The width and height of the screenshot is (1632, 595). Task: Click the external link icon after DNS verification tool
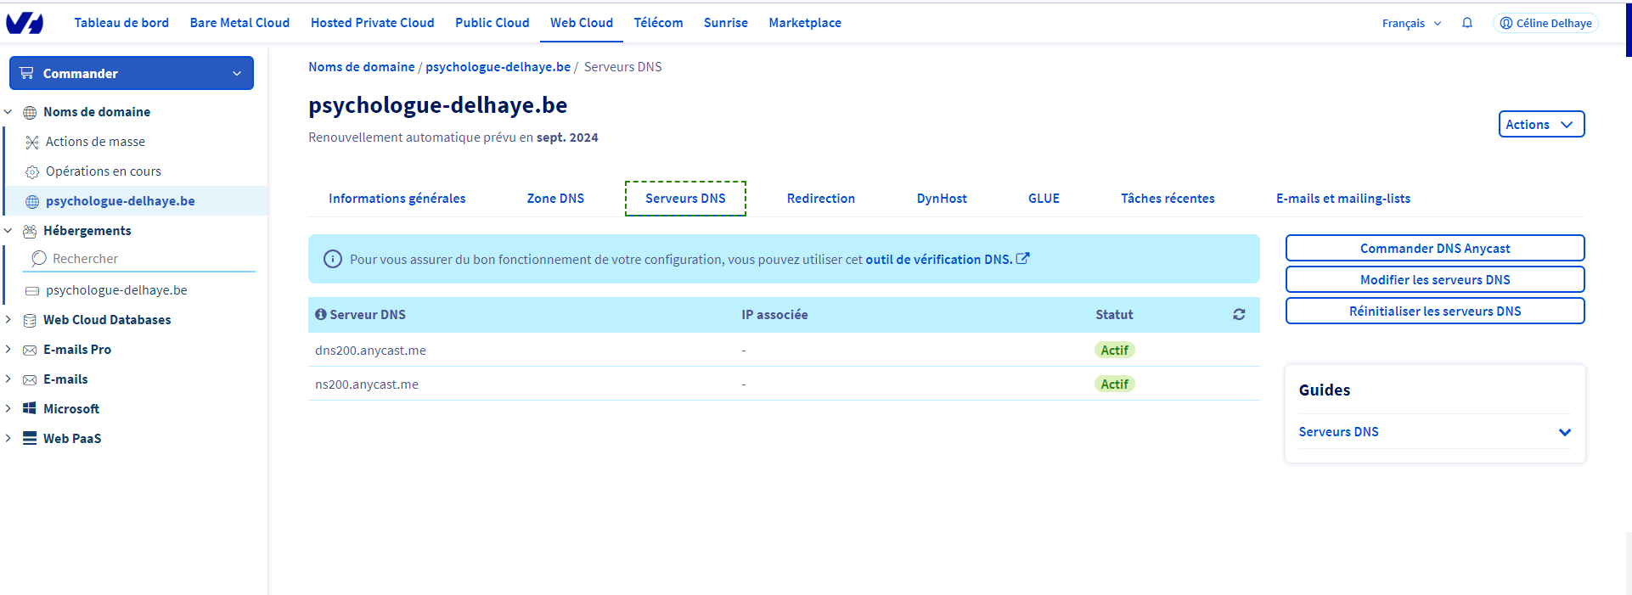(1023, 259)
